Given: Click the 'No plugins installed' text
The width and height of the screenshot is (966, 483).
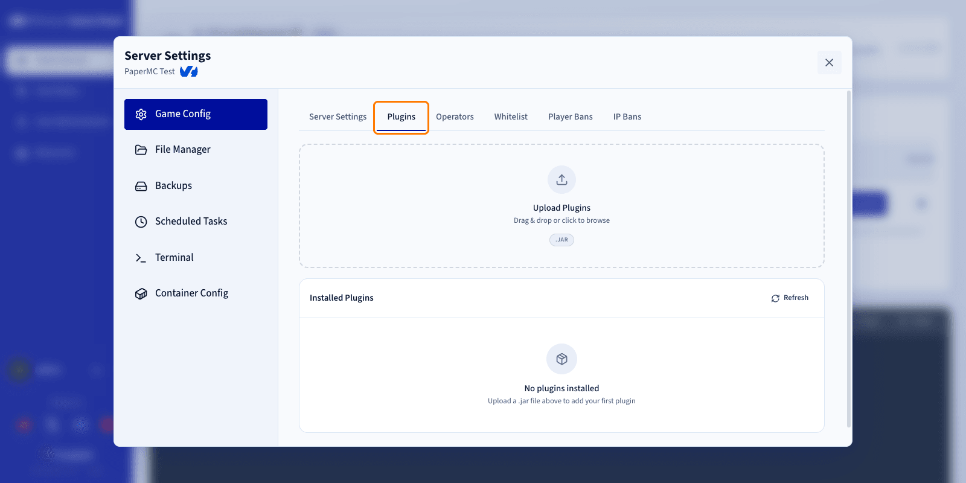Looking at the screenshot, I should [561, 388].
